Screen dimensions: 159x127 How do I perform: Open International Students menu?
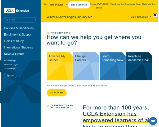pyautogui.click(x=19, y=47)
